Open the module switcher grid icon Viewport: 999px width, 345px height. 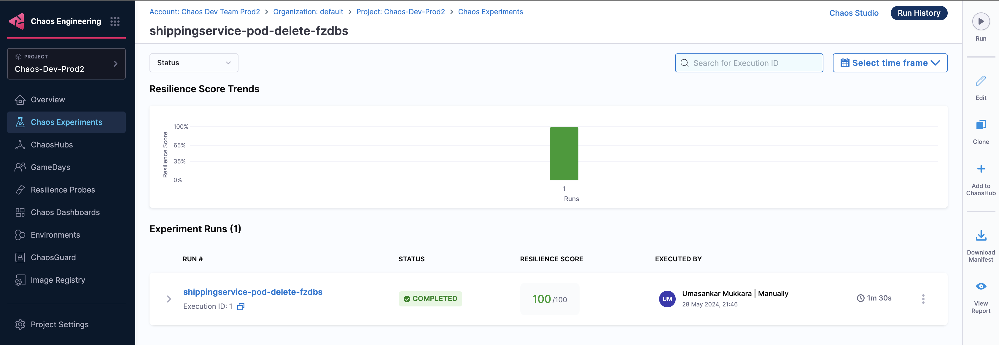pyautogui.click(x=115, y=22)
